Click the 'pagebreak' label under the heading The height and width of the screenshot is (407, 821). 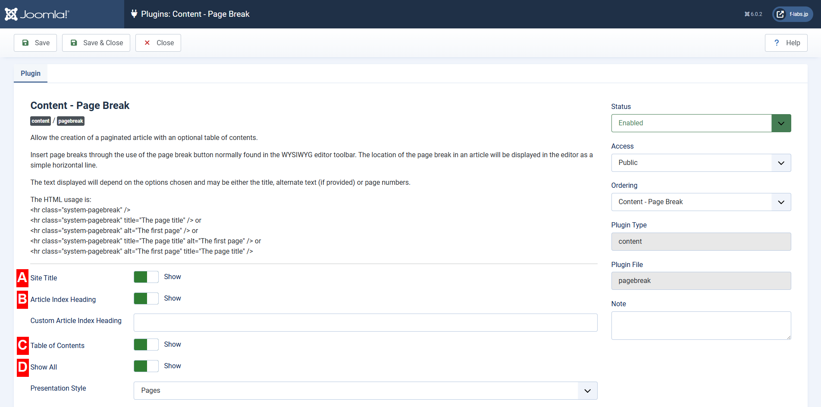(x=70, y=121)
